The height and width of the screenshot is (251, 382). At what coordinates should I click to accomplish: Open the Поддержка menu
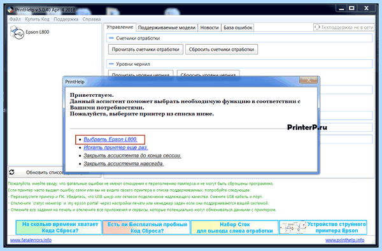pyautogui.click(x=66, y=19)
